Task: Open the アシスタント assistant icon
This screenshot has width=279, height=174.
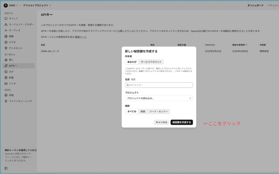Action: tap(6, 48)
